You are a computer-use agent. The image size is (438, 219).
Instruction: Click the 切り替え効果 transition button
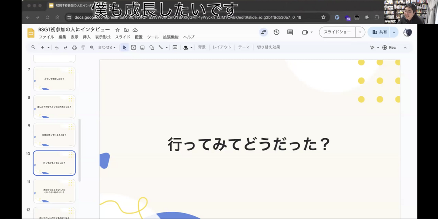pyautogui.click(x=269, y=47)
